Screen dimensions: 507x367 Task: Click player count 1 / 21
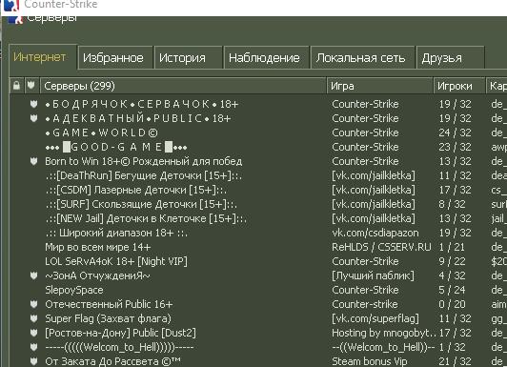(452, 247)
